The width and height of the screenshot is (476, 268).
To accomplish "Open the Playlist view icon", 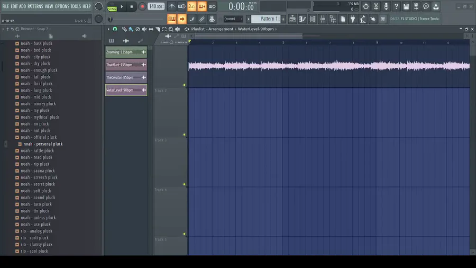I will [x=292, y=19].
